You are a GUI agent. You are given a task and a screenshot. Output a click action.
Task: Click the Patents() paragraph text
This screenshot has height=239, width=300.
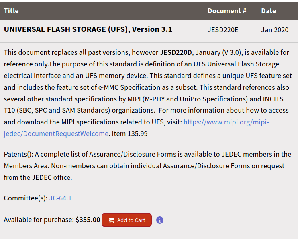(147, 166)
